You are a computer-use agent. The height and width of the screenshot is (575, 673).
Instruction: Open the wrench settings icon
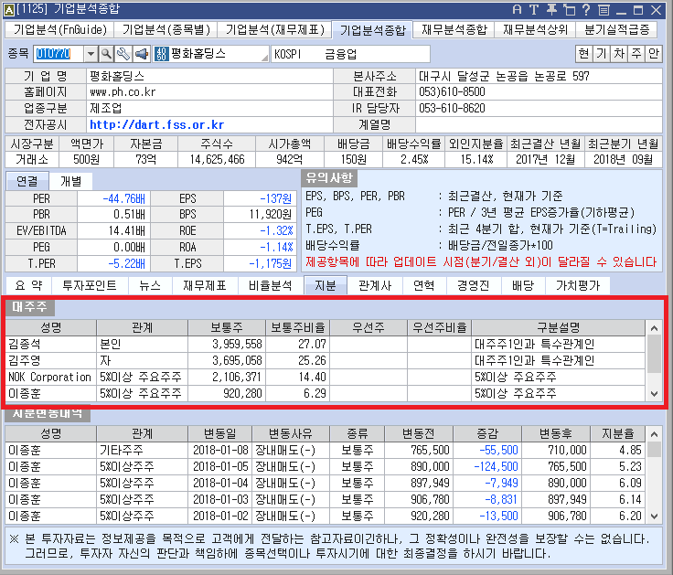click(x=123, y=54)
